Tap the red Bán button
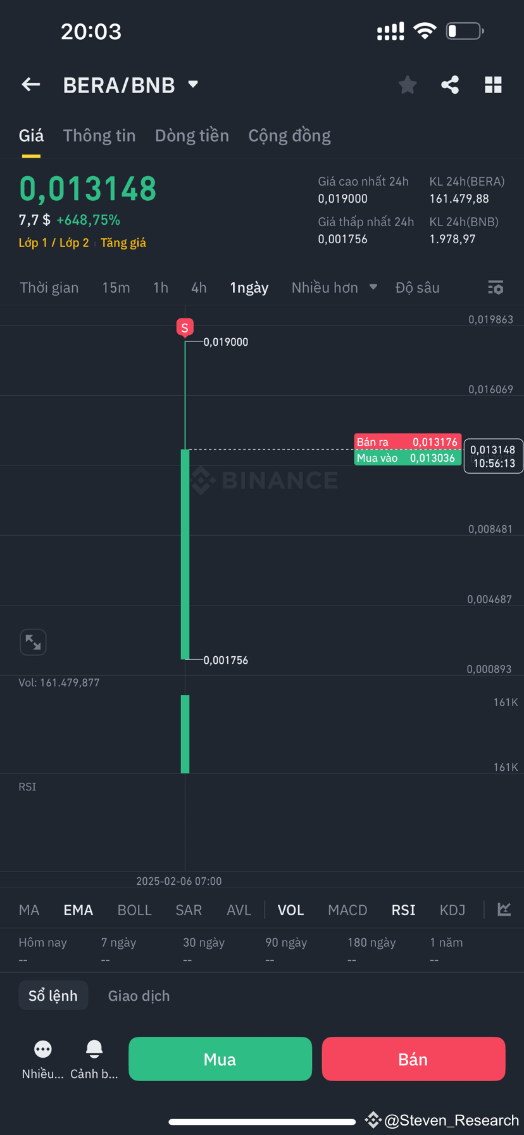Image resolution: width=524 pixels, height=1135 pixels. 413,1059
